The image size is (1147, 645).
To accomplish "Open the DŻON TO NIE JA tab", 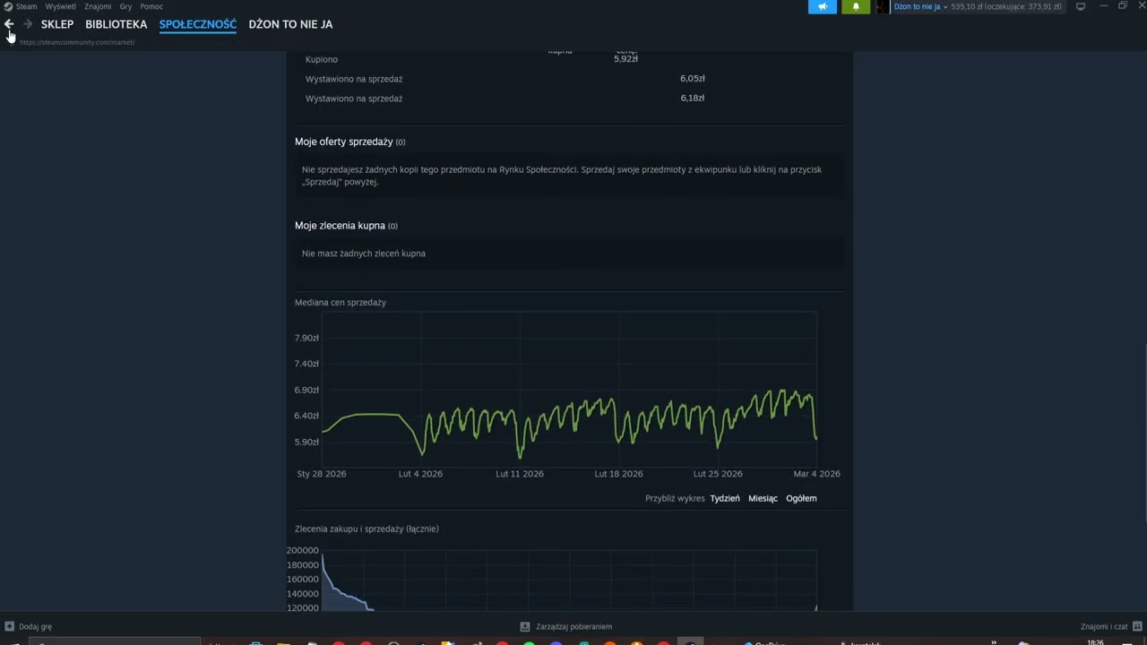I will (x=290, y=24).
